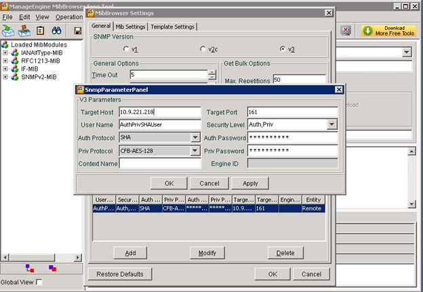Expand the IF-MIB tree node
Image resolution: width=423 pixels, height=292 pixels.
coord(5,69)
